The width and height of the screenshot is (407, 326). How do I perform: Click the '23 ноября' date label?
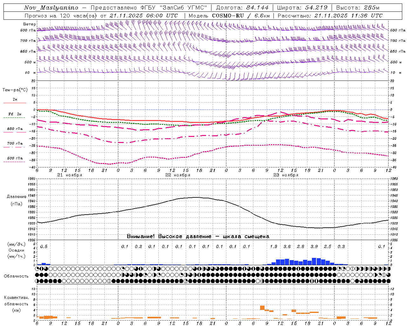tap(286, 175)
